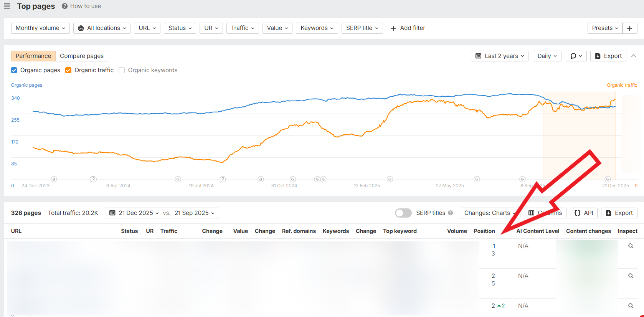Open the Presets dropdown
The height and width of the screenshot is (317, 644).
point(605,28)
